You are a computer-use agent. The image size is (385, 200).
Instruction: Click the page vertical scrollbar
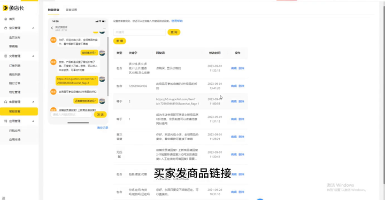point(384,94)
